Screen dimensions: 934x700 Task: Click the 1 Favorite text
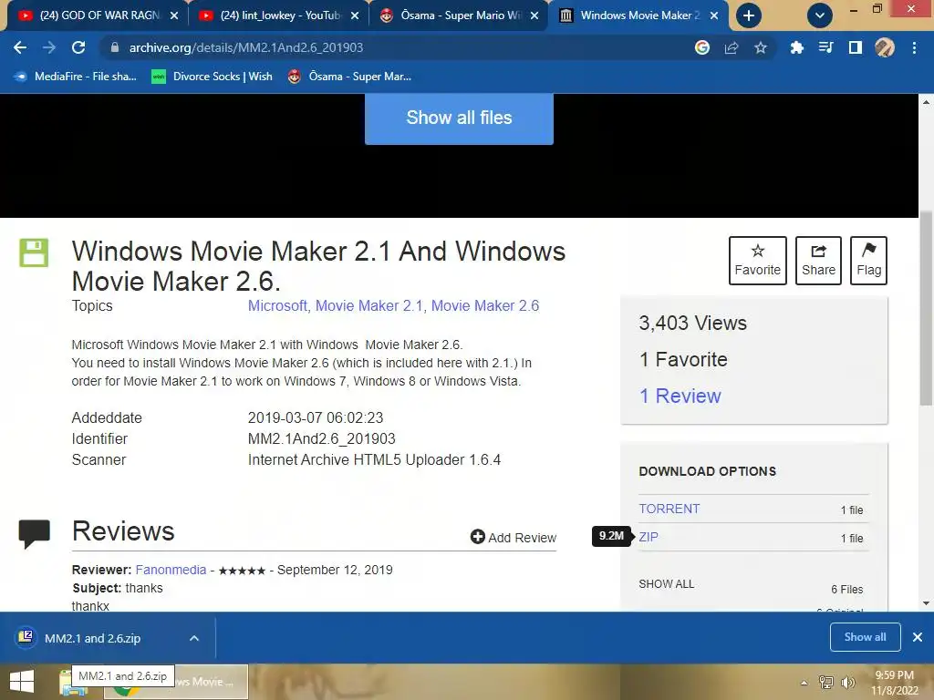click(683, 359)
